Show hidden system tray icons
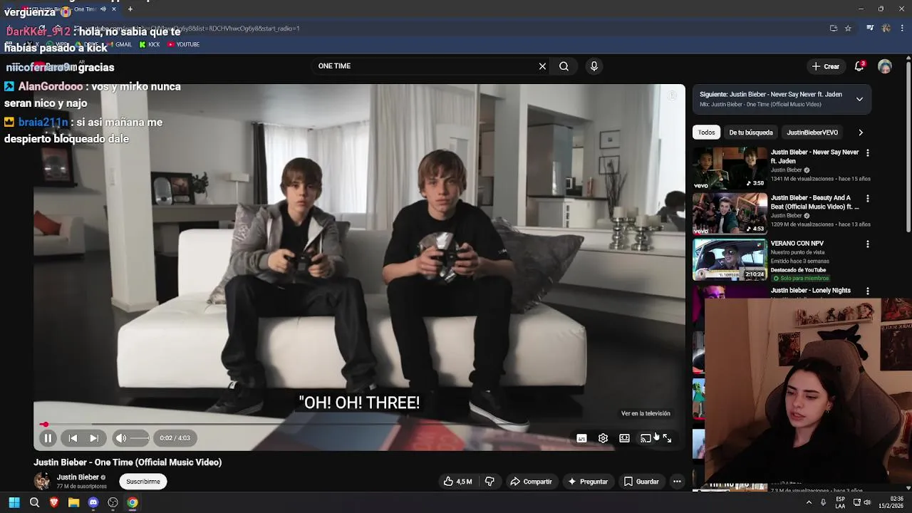912x513 pixels. click(809, 502)
